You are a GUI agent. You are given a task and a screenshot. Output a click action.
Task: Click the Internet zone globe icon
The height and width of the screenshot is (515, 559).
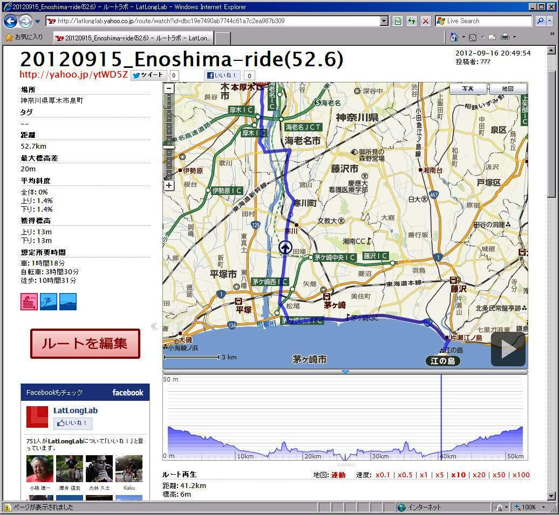tap(401, 507)
